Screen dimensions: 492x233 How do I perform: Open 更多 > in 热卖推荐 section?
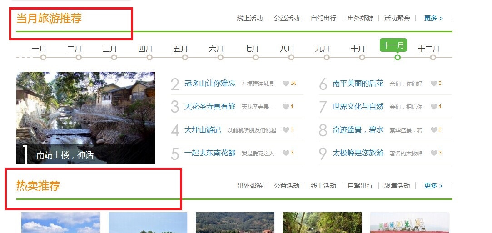click(433, 186)
